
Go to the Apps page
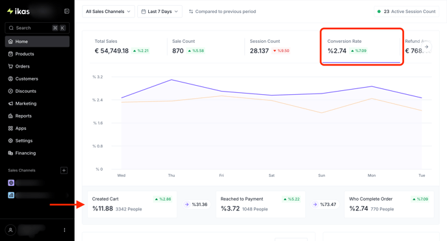point(37,128)
